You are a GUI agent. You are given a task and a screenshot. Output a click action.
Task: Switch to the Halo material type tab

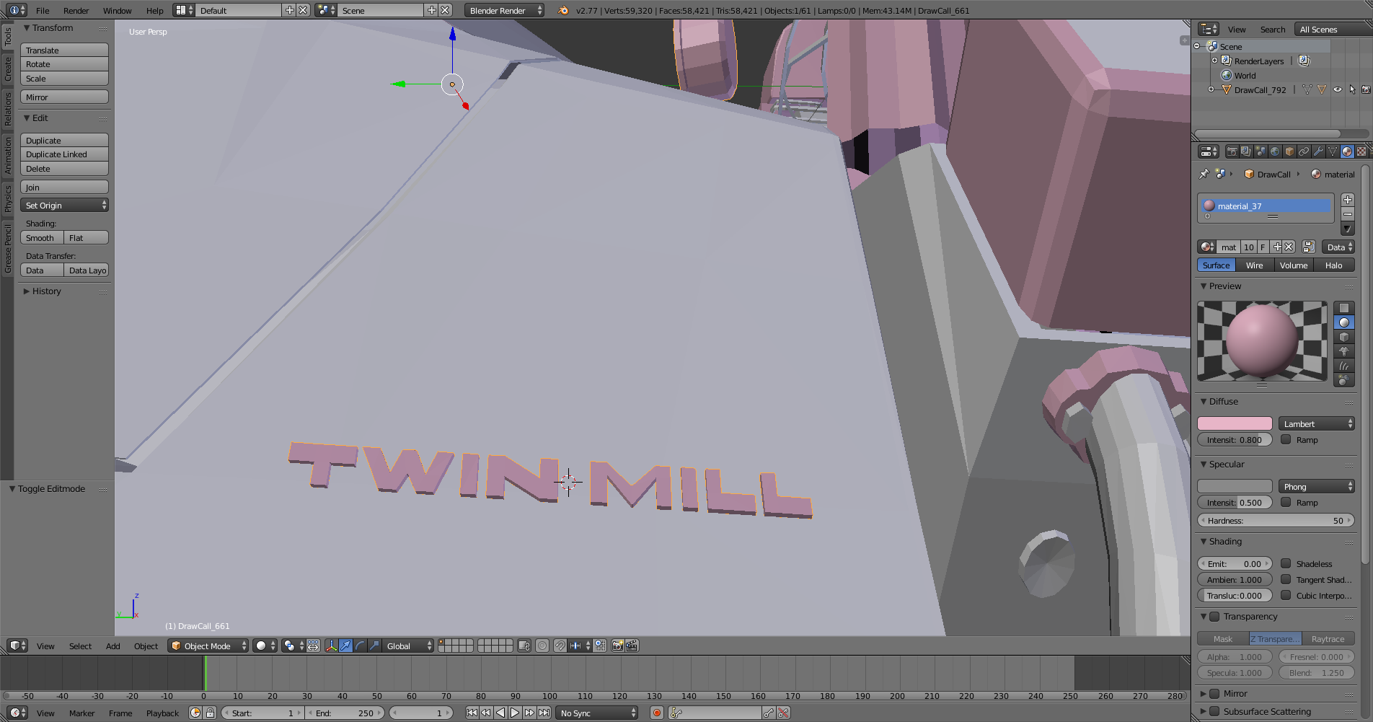point(1333,265)
